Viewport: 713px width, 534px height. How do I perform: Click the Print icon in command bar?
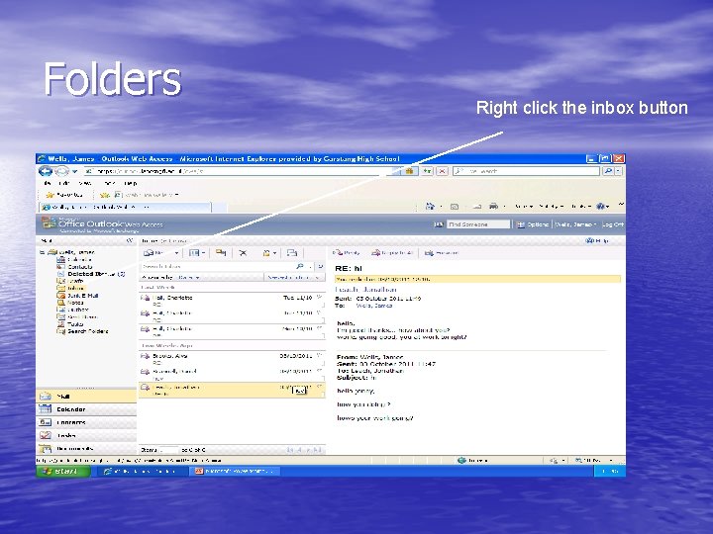[x=494, y=206]
